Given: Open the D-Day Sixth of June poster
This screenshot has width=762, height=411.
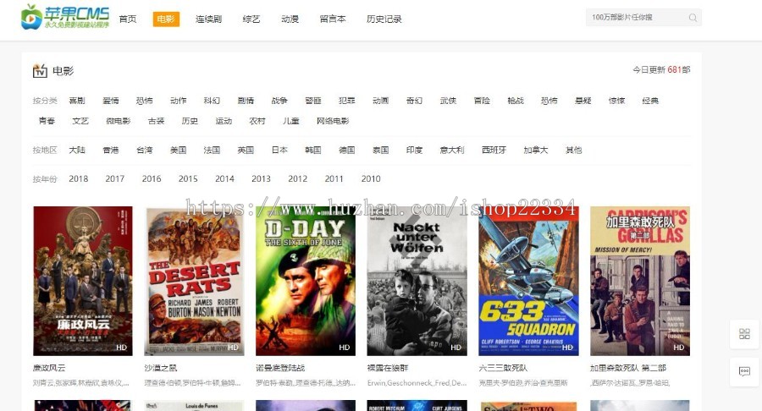Looking at the screenshot, I should [306, 281].
